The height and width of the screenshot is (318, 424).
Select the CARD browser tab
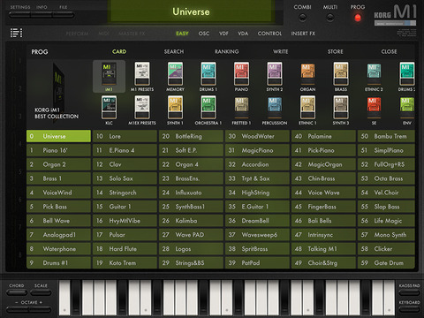(119, 51)
